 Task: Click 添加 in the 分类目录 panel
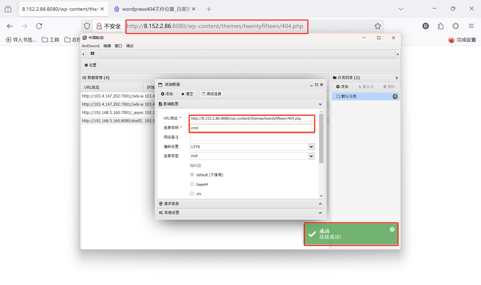pos(342,86)
